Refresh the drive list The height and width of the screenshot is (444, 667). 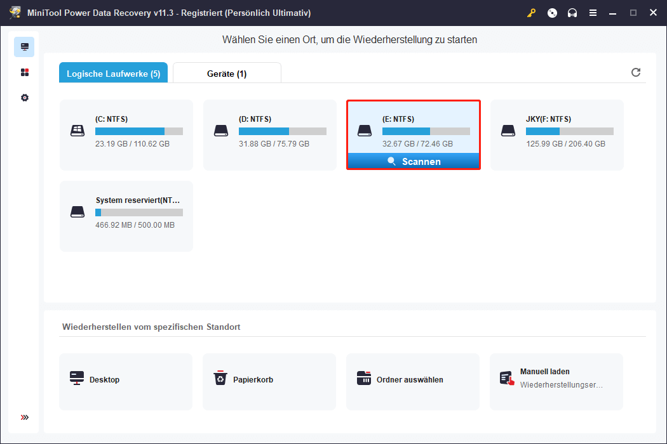pyautogui.click(x=636, y=72)
